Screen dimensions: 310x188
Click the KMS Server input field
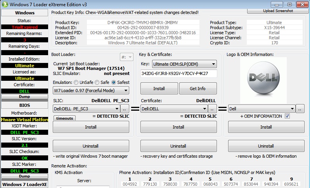83,187
